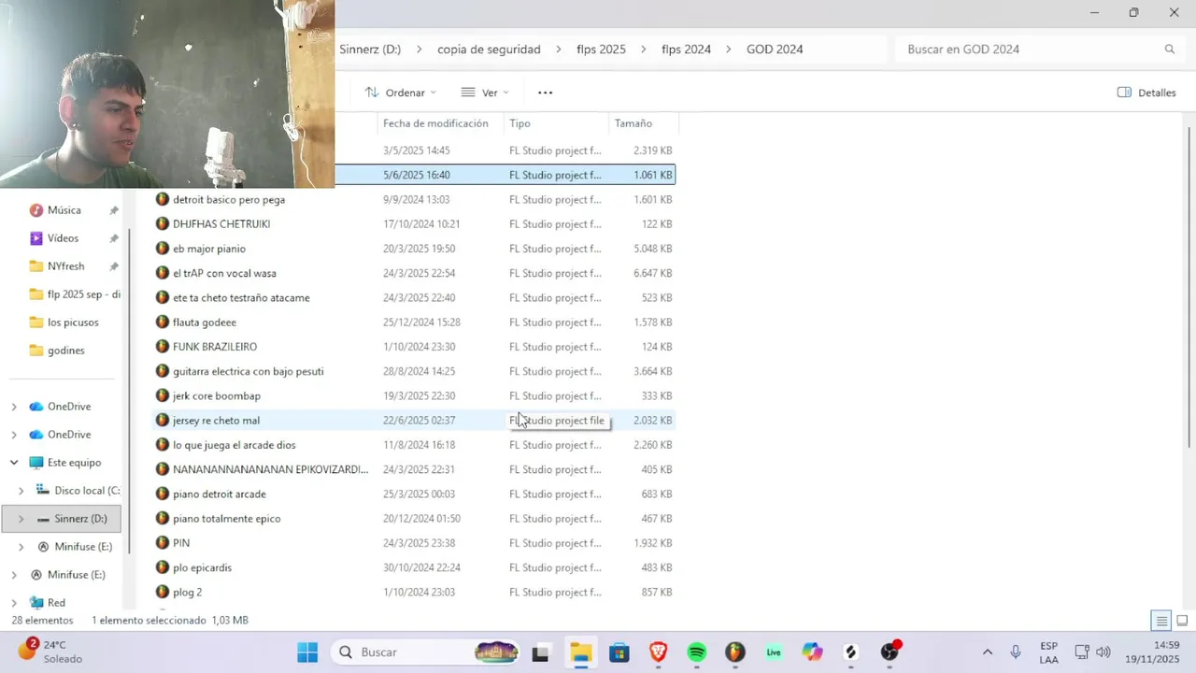This screenshot has height=673, width=1196.
Task: Select the file el trAP con vocal wasa
Action: [x=224, y=273]
